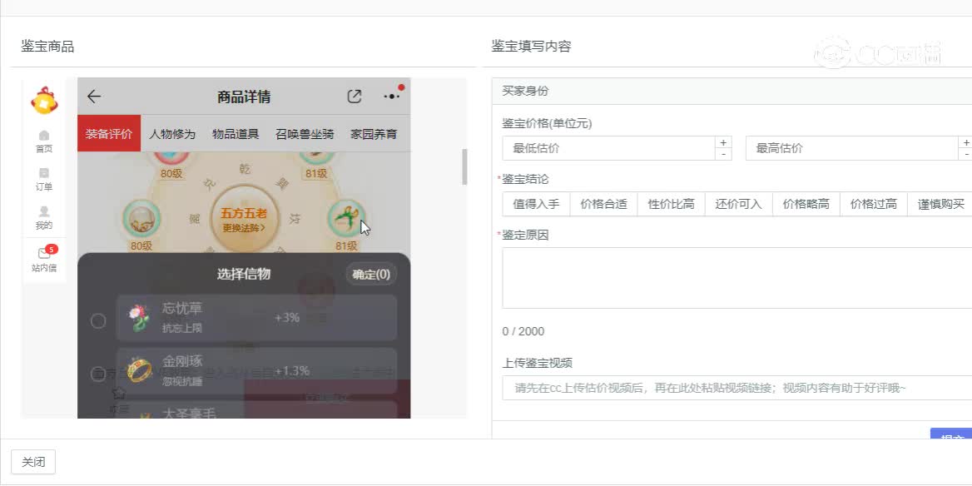Click the share icon in the 商品详情 header
The height and width of the screenshot is (486, 972).
[x=354, y=97]
